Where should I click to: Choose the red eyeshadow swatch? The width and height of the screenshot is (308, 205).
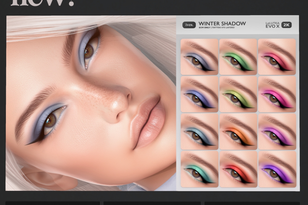[x=238, y=169]
